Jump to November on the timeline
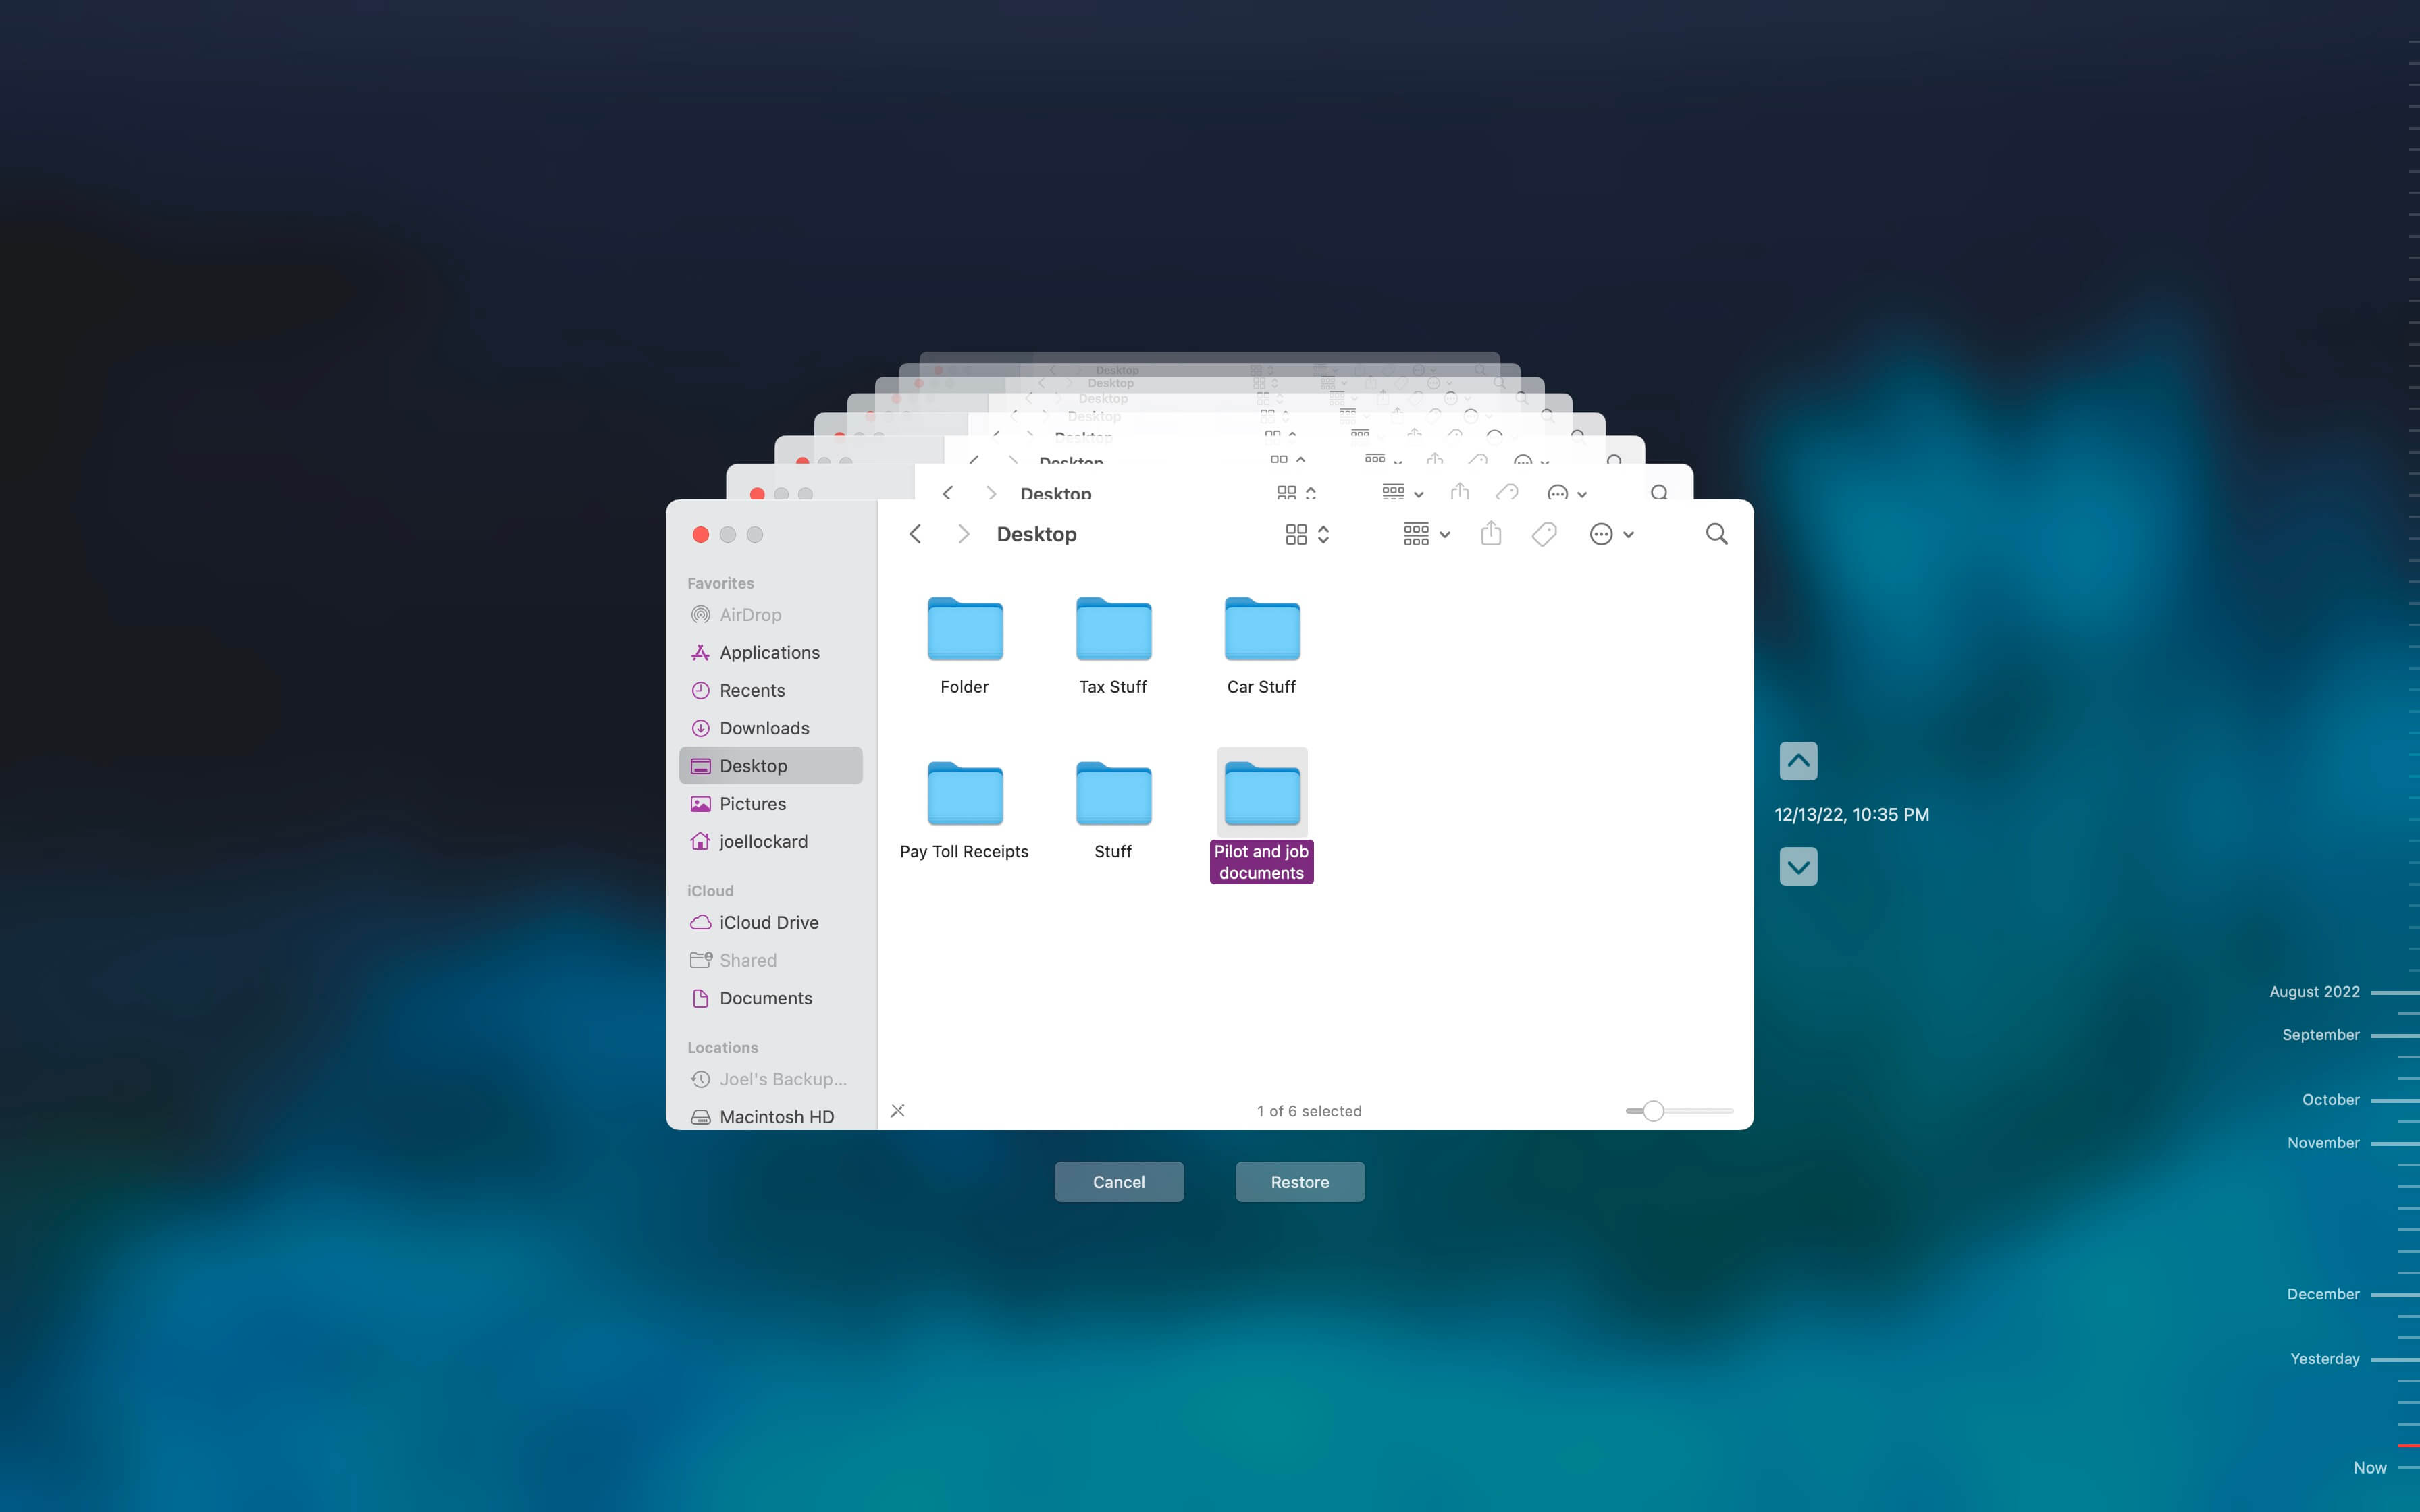Screen dimensions: 2420x1512 (x=2323, y=1142)
